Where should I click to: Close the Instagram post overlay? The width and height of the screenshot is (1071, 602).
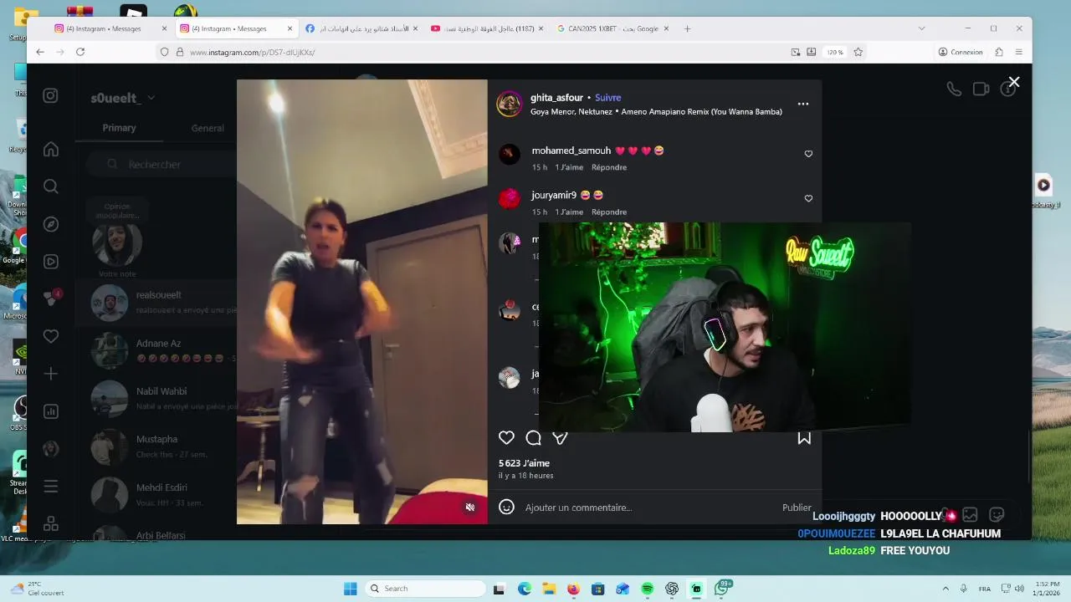pos(1013,82)
